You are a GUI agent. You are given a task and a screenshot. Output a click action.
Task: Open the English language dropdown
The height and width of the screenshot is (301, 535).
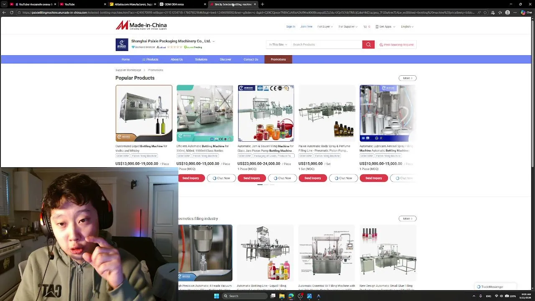tap(407, 27)
